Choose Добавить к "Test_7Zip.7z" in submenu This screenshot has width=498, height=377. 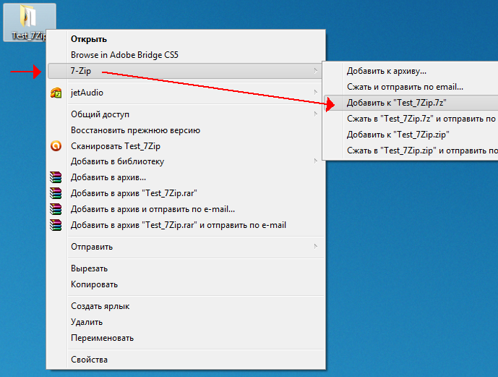(x=411, y=103)
